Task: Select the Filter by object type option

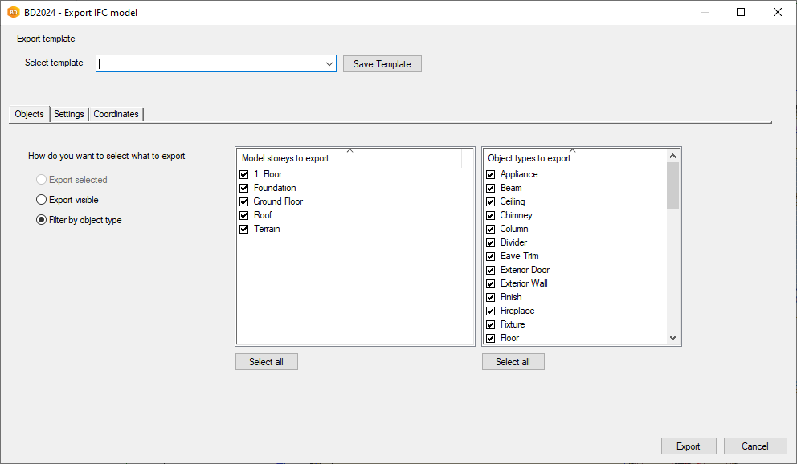Action: 40,219
